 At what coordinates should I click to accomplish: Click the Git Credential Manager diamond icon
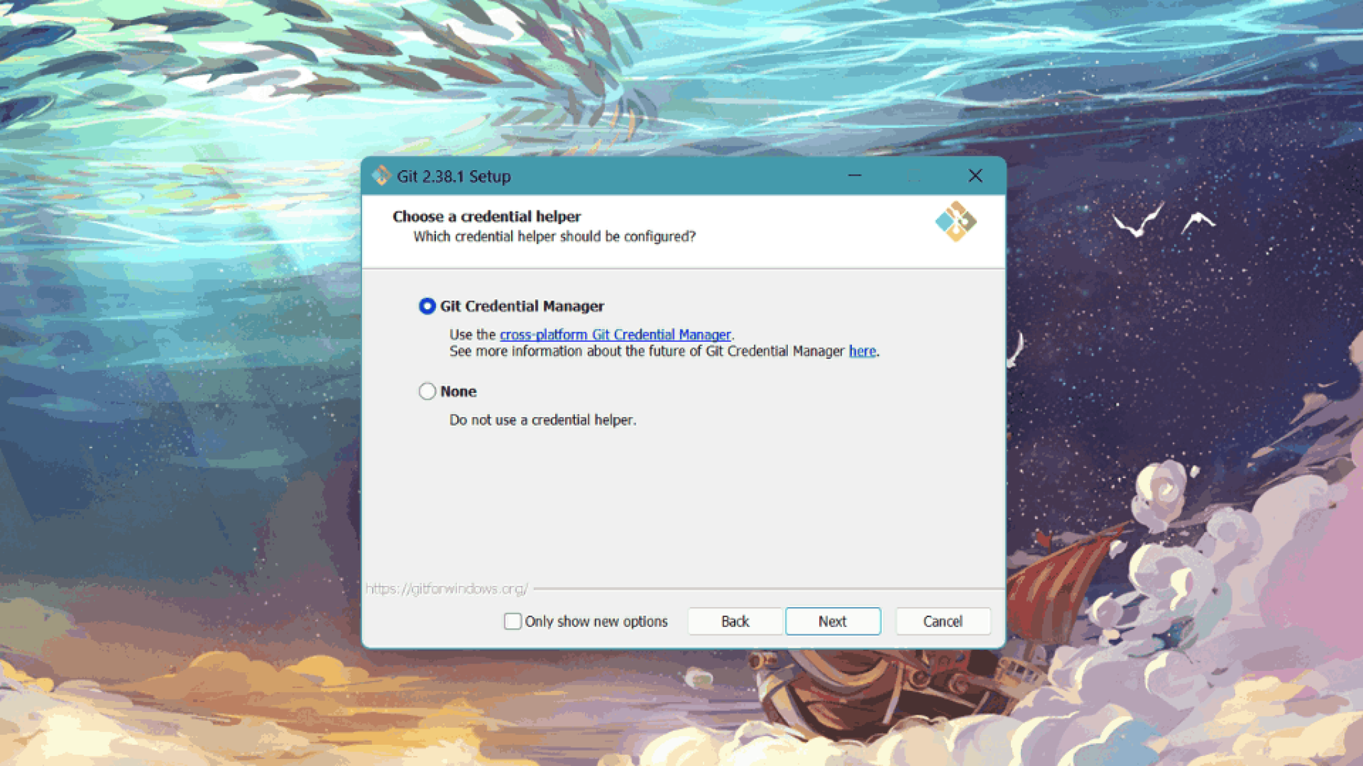pos(955,223)
